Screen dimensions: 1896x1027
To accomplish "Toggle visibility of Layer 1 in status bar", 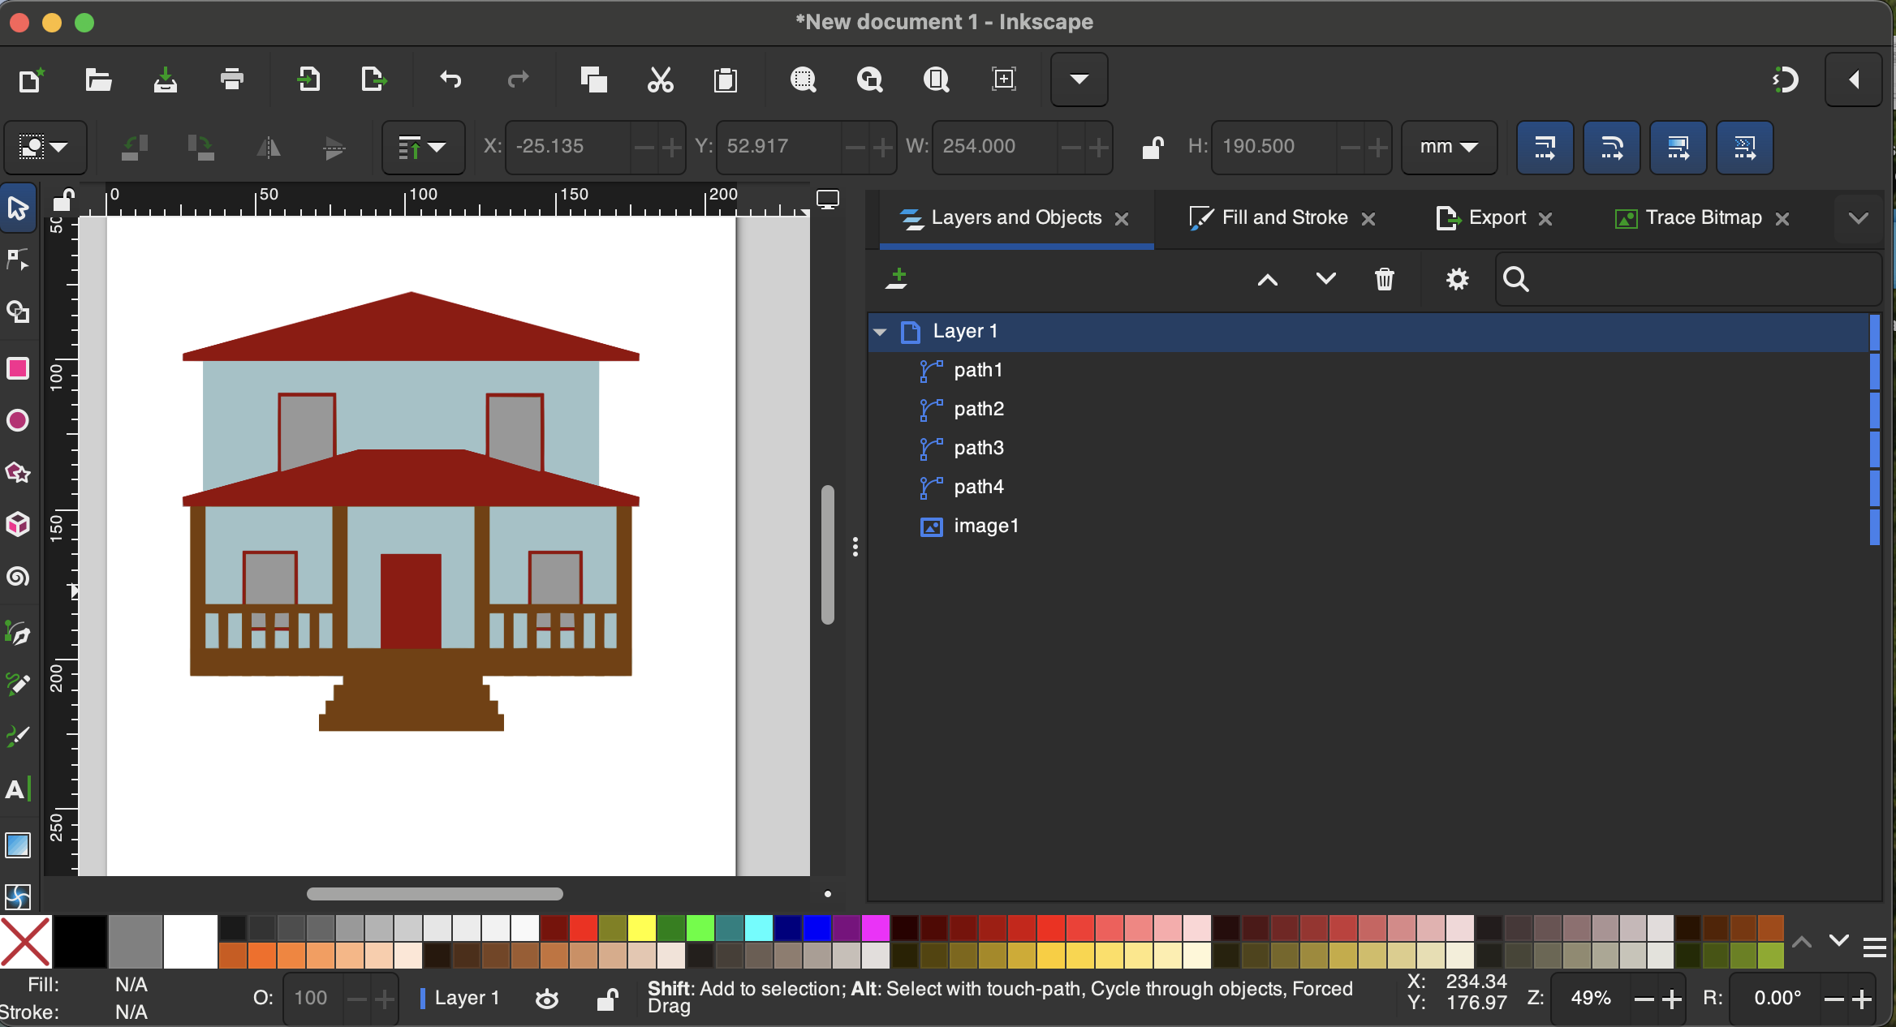I will [546, 999].
